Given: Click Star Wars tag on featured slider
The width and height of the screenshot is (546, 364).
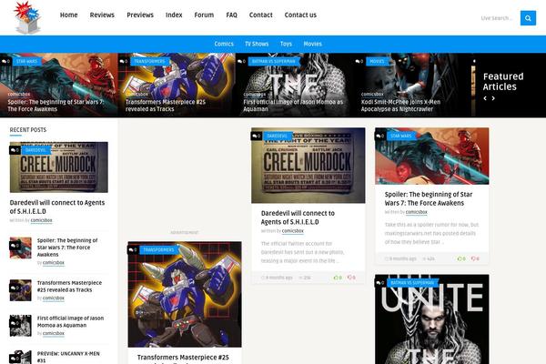Looking at the screenshot, I should [x=26, y=61].
